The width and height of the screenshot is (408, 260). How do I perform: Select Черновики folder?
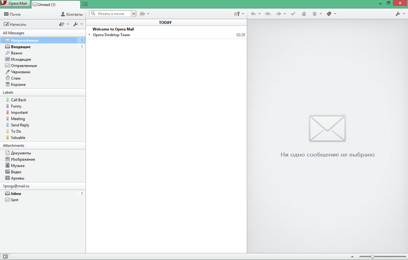[x=43, y=72]
